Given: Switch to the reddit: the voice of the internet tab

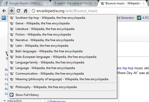Looking at the screenshot, I should [74, 3].
